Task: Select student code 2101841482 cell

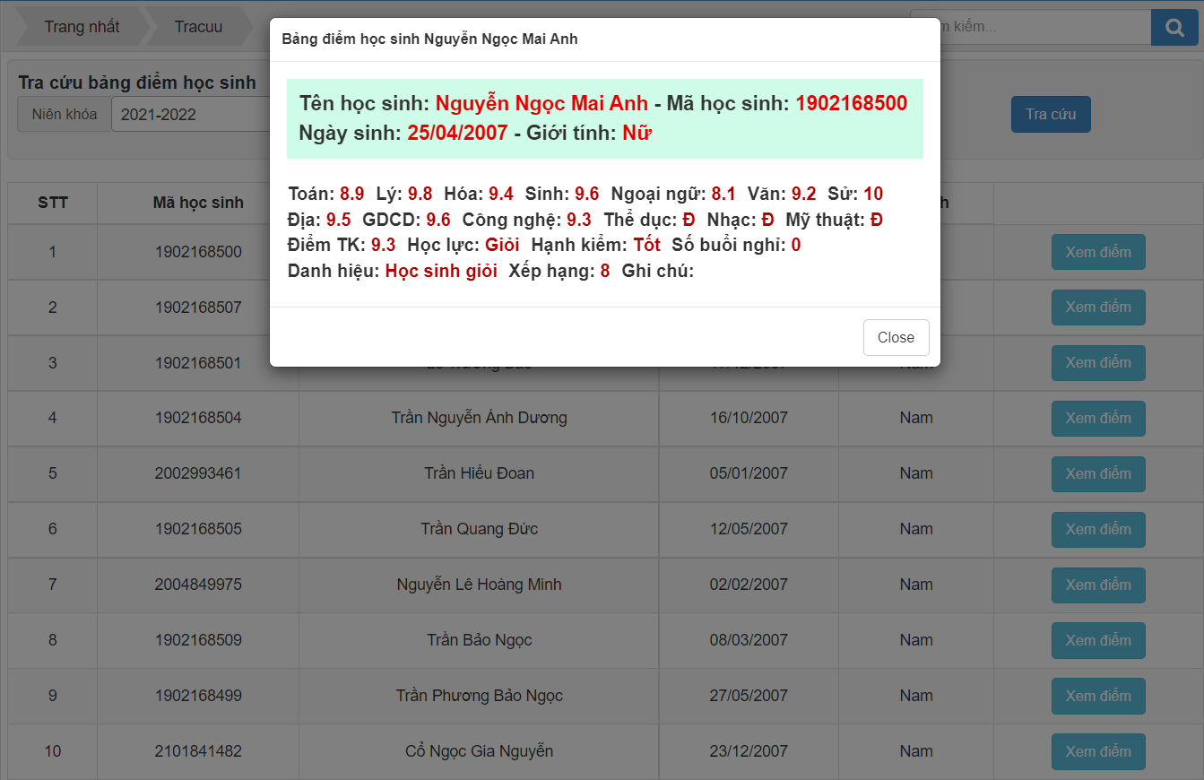Action: pos(198,751)
